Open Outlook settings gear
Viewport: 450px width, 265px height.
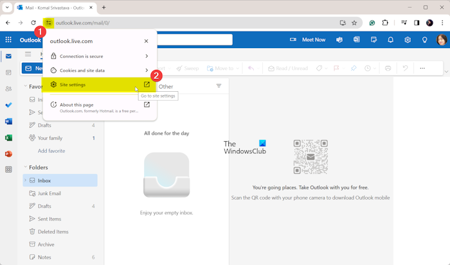(408, 40)
